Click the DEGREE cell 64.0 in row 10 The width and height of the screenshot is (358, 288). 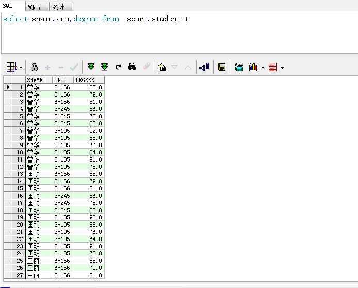coord(89,152)
